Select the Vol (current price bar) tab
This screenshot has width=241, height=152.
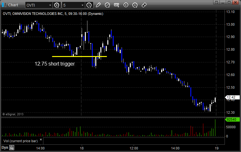[21, 141]
